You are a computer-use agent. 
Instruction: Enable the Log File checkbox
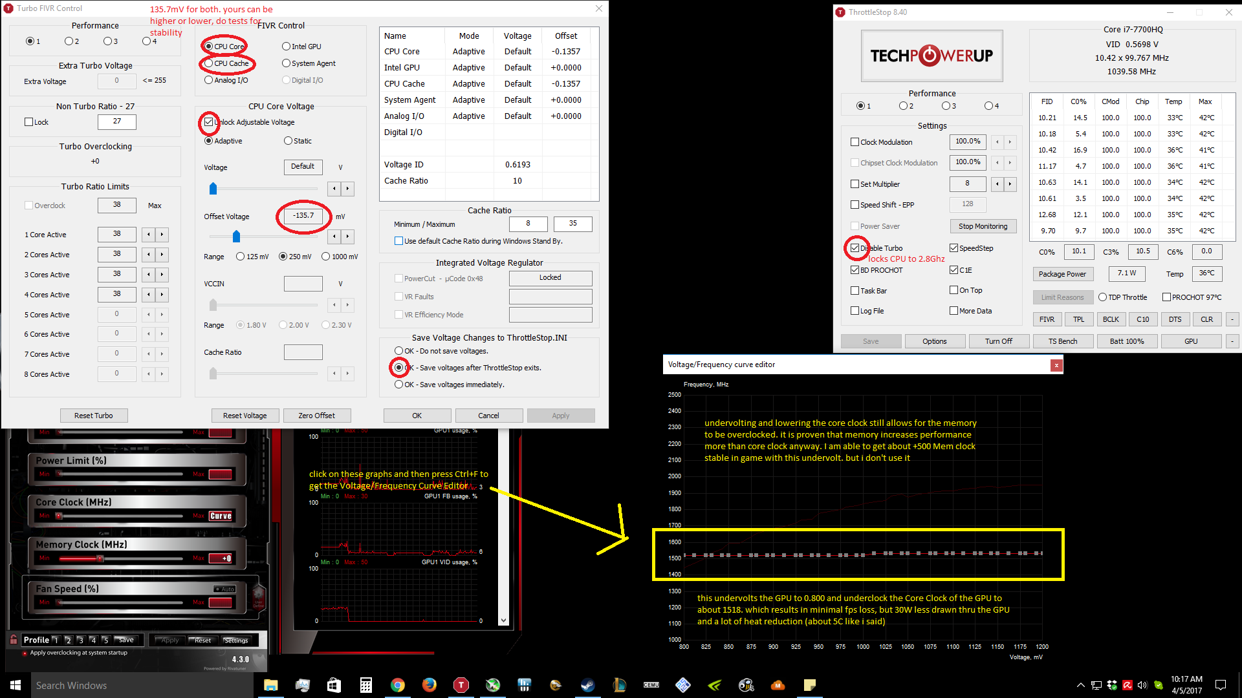[x=855, y=311]
